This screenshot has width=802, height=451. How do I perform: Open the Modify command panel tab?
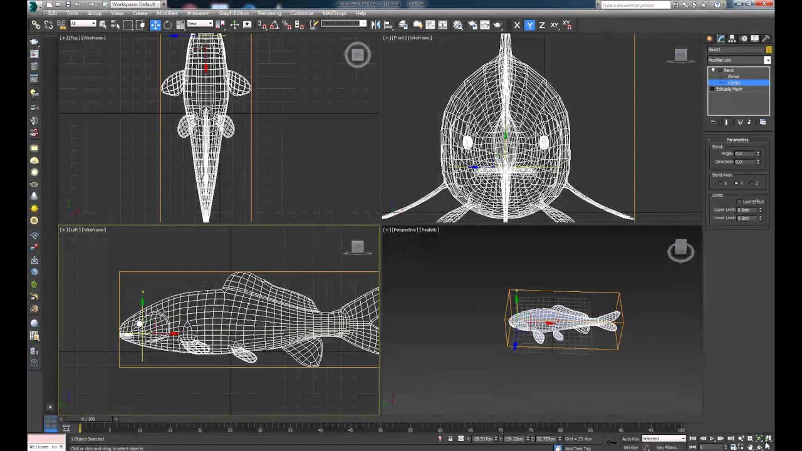[721, 39]
